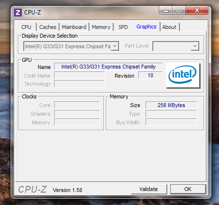Select the Mainboard tab
Viewport: 219px width, 205px height.
(74, 27)
